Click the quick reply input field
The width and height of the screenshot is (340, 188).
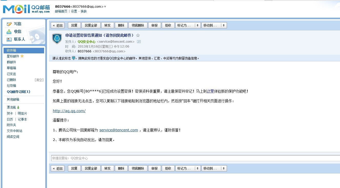click(x=196, y=158)
